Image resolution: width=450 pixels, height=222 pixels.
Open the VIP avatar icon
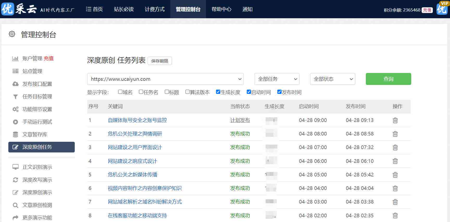coord(442,8)
